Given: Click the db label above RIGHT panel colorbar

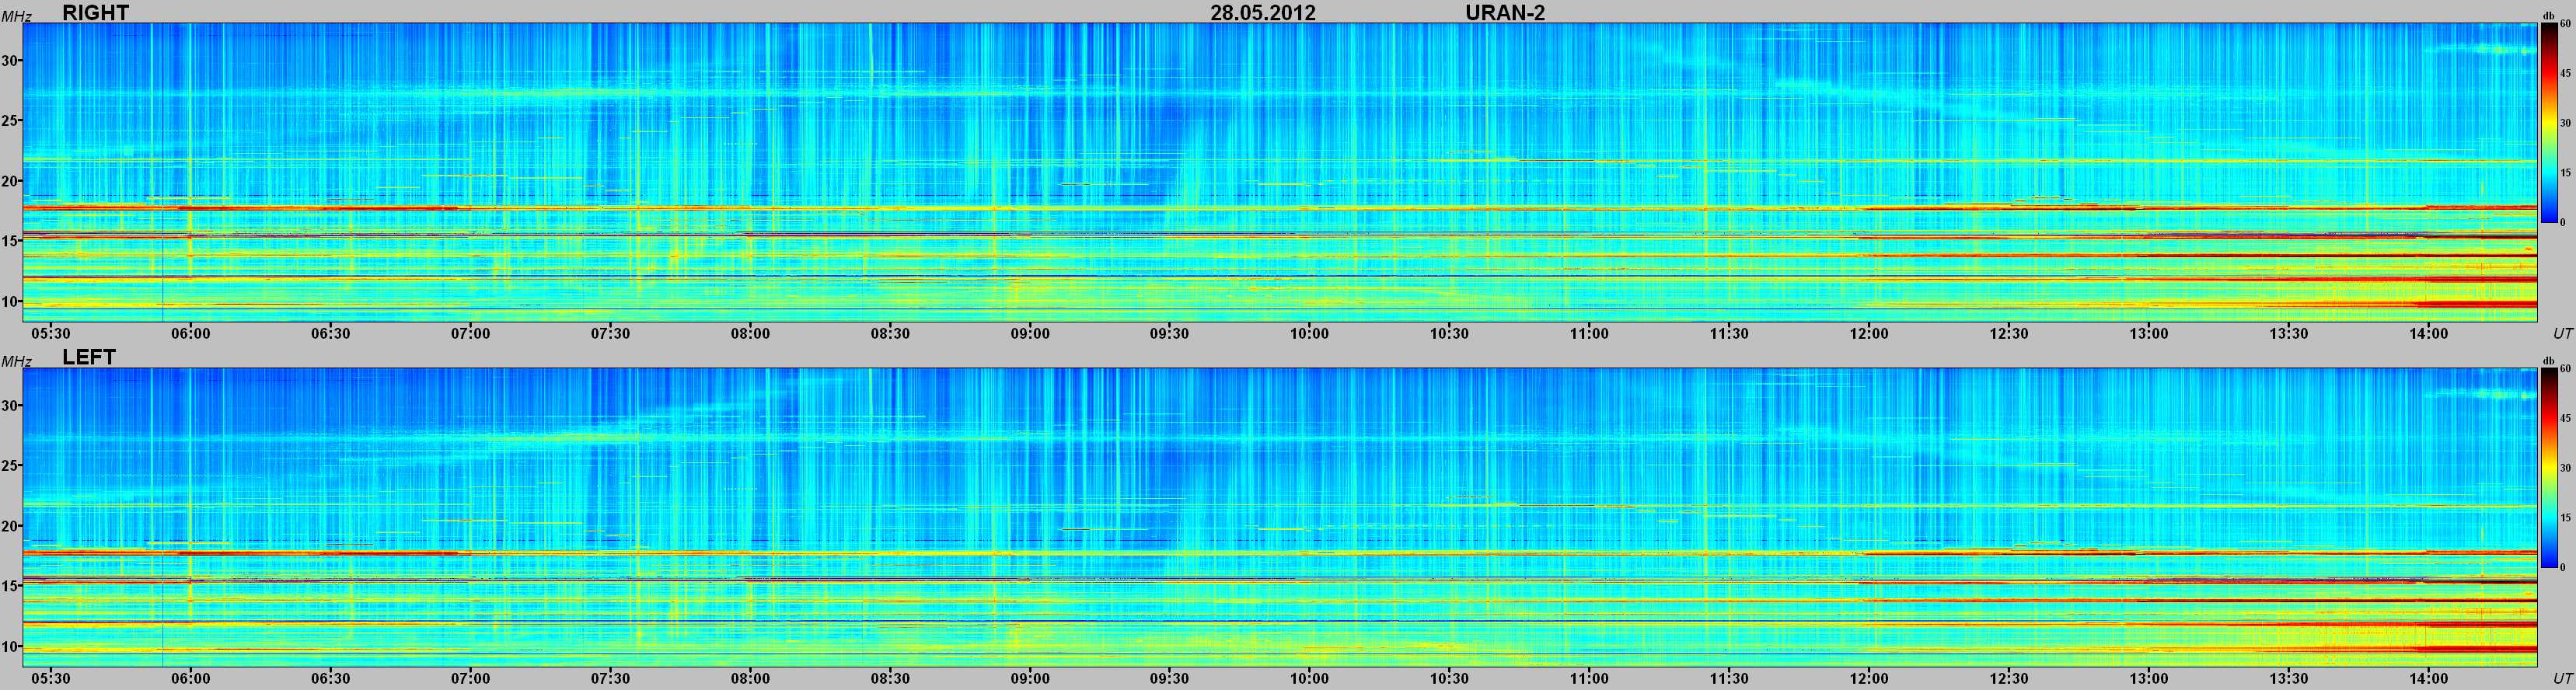Looking at the screenshot, I should 2548,16.
